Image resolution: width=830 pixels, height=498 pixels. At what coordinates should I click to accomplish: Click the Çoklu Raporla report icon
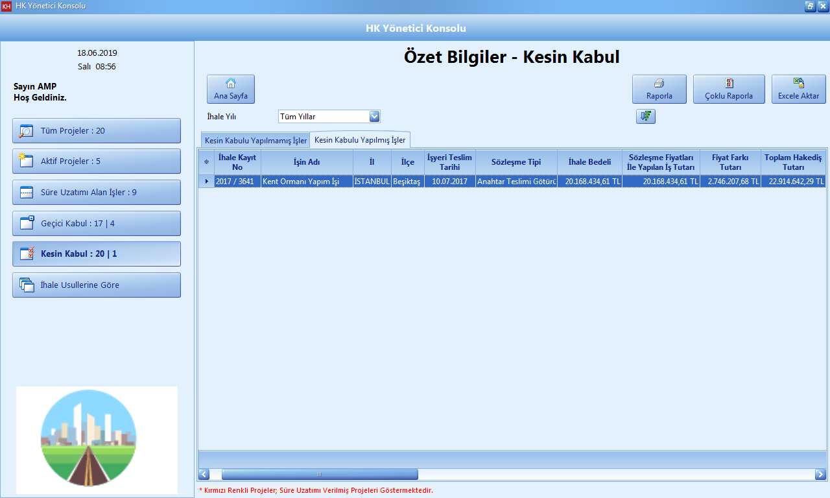tap(729, 83)
